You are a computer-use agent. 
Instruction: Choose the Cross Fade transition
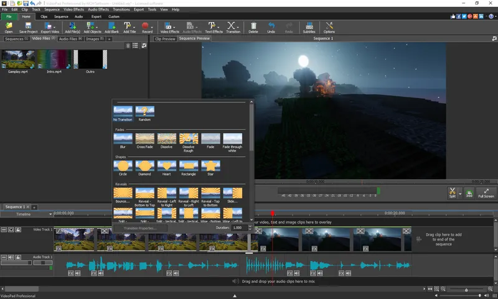[x=145, y=140]
